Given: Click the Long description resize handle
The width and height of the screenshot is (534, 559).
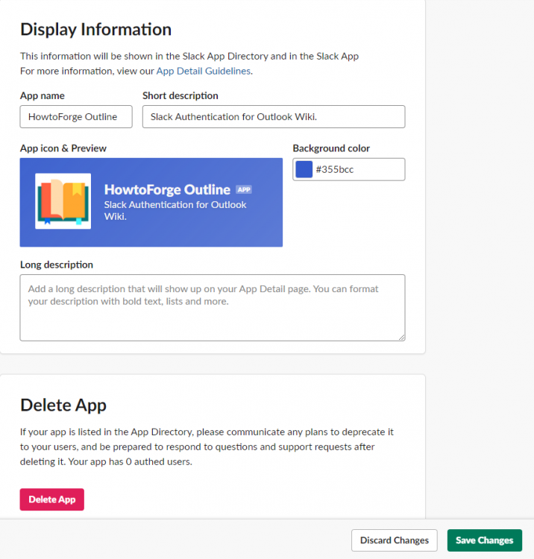Looking at the screenshot, I should click(x=402, y=338).
